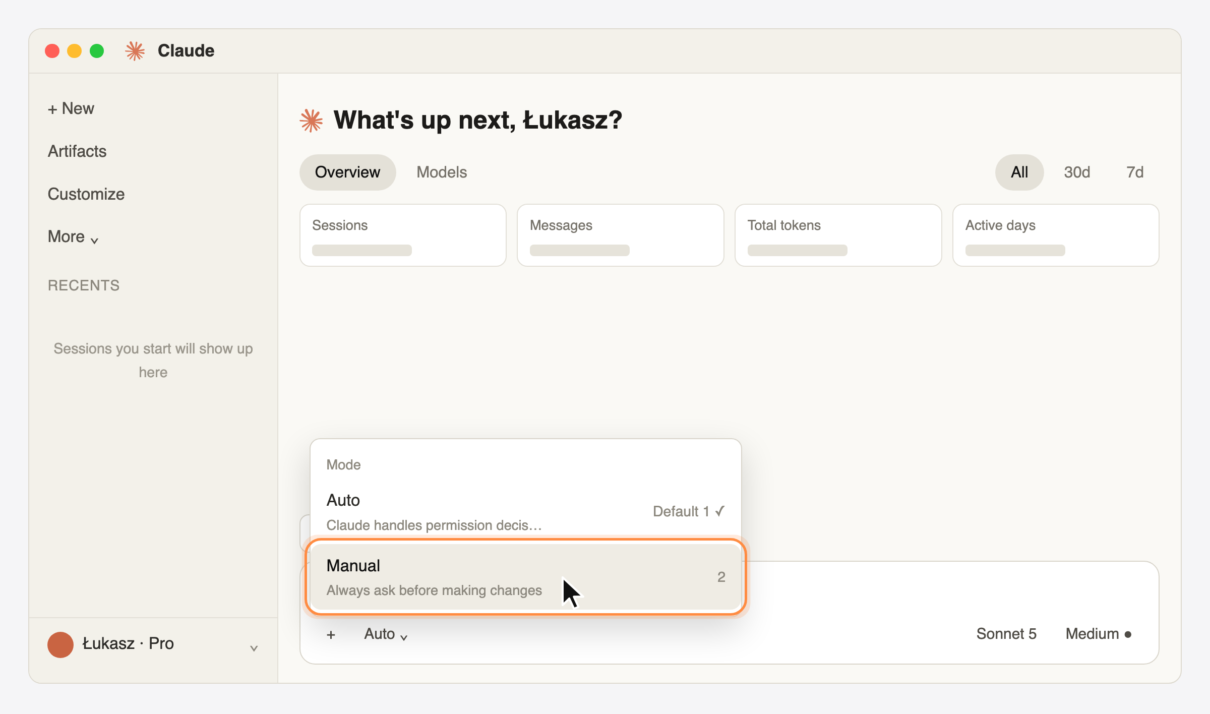Choose Auto mode in the Mode menu

526,511
